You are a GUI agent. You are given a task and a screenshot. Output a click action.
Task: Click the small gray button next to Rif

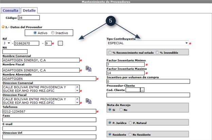(60, 43)
